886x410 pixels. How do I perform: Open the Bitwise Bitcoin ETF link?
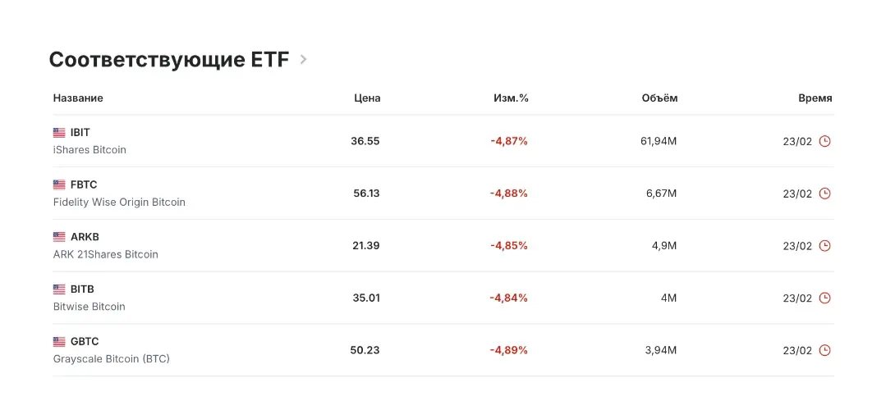click(x=89, y=307)
